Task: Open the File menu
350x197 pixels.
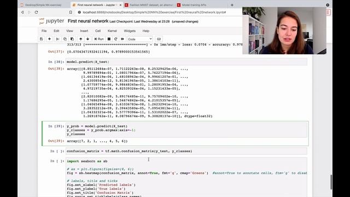Action: click(x=44, y=31)
